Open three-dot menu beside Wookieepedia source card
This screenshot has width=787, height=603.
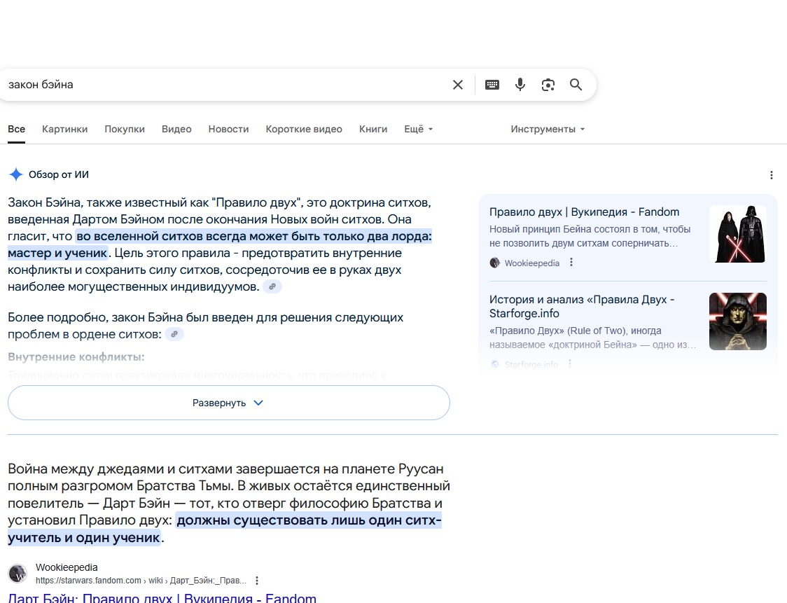point(571,262)
